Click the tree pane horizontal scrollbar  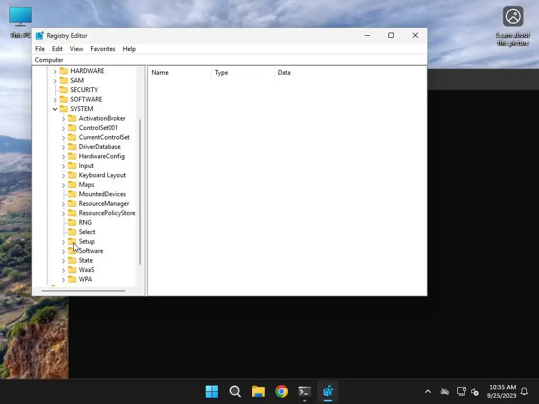(83, 291)
